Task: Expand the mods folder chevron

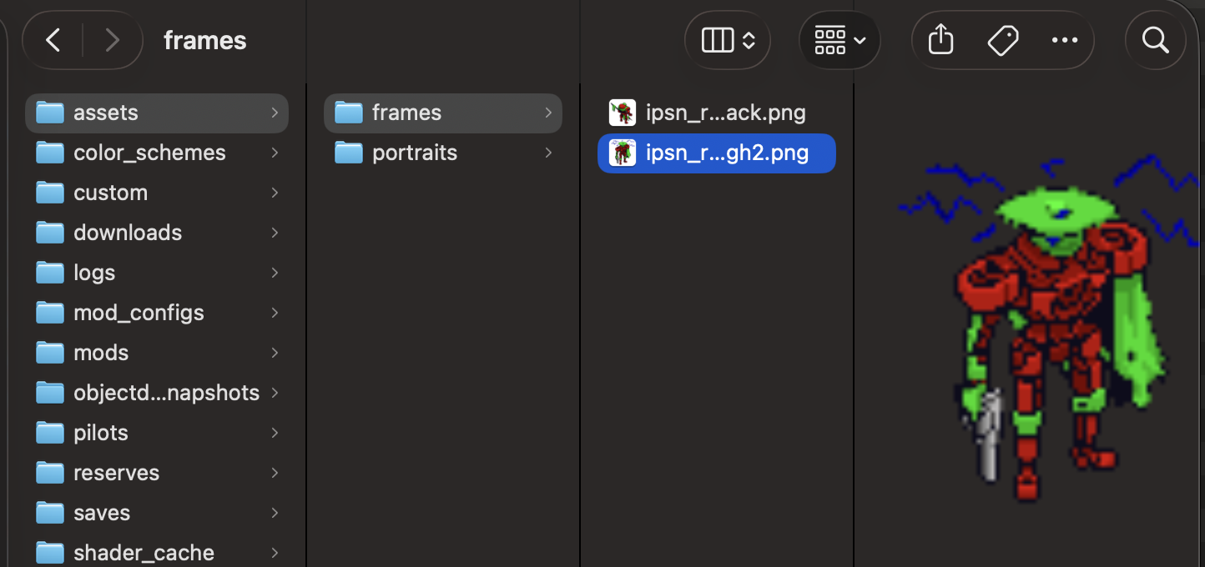Action: [275, 353]
